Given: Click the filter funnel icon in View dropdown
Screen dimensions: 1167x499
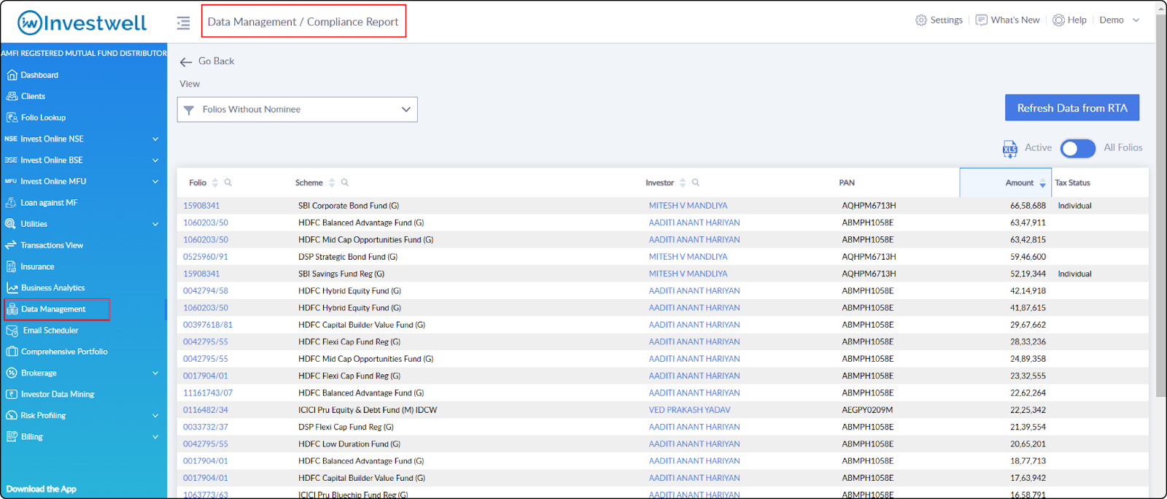Looking at the screenshot, I should click(x=189, y=110).
